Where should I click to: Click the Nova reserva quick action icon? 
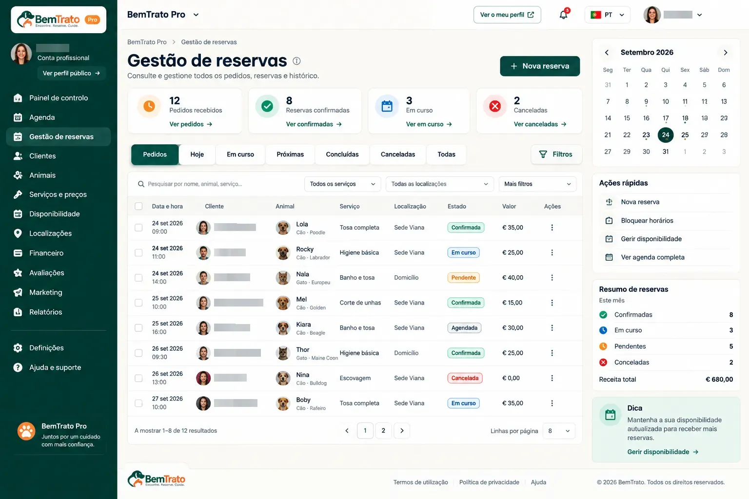point(609,202)
